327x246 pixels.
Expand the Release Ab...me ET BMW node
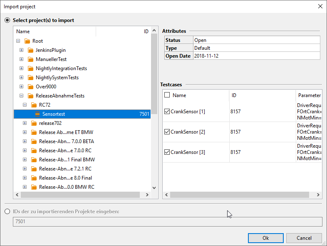[x=25, y=132]
